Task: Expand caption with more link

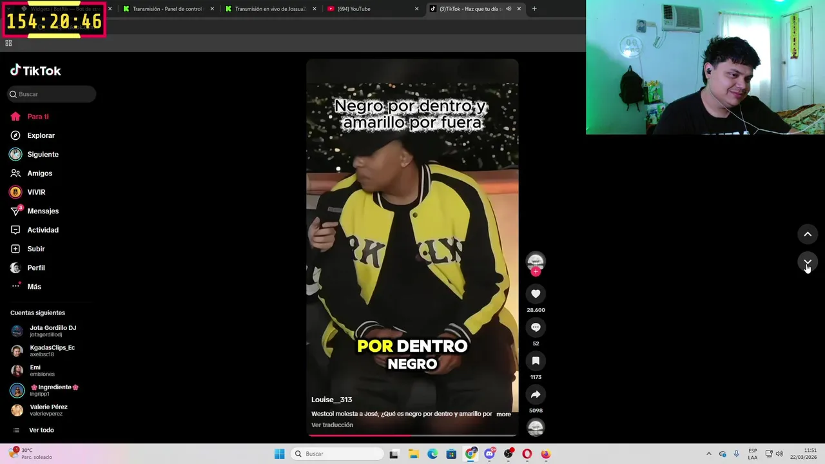Action: coord(503,414)
